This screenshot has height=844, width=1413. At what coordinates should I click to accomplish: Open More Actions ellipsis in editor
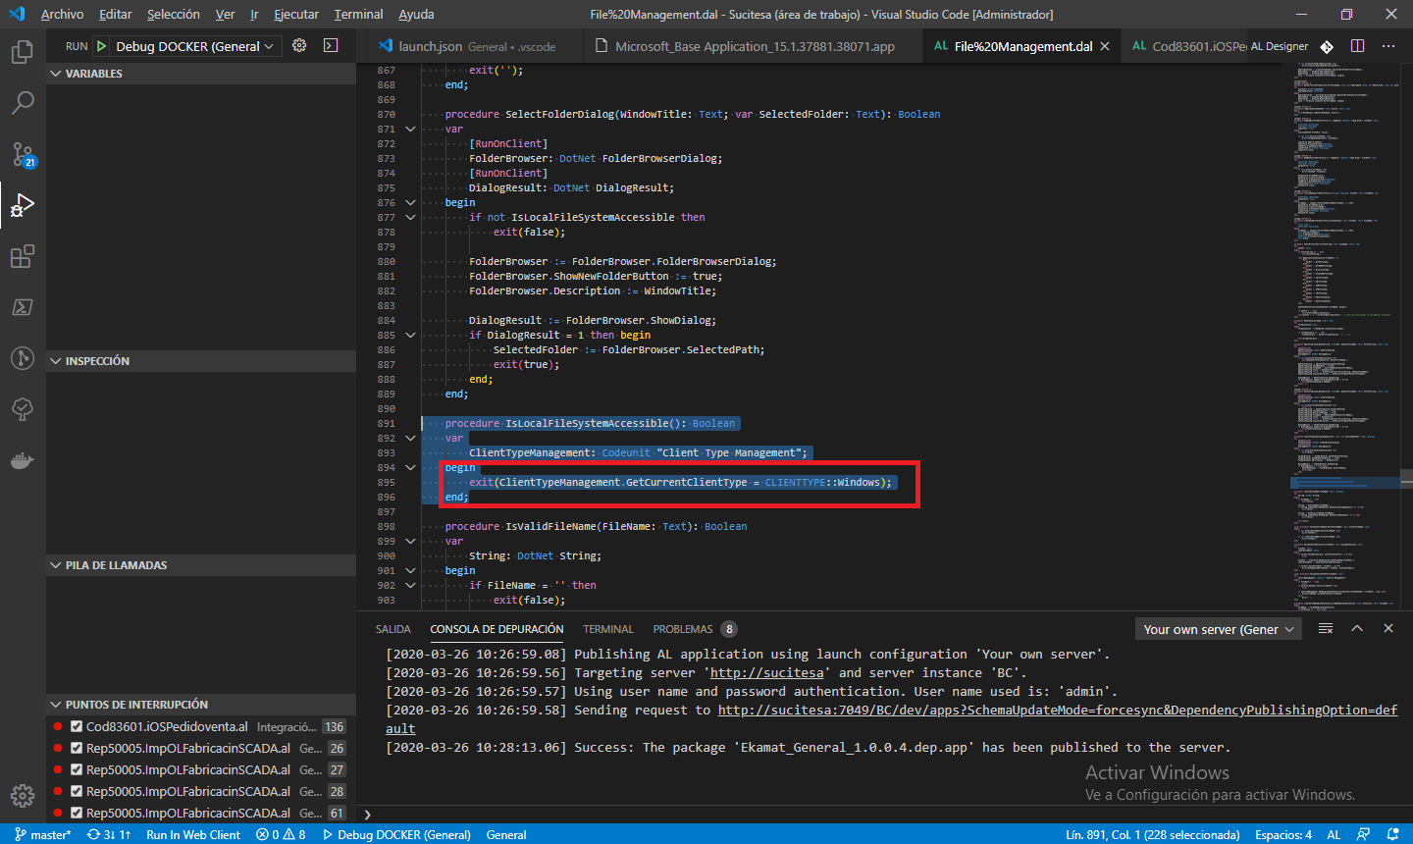(1388, 46)
